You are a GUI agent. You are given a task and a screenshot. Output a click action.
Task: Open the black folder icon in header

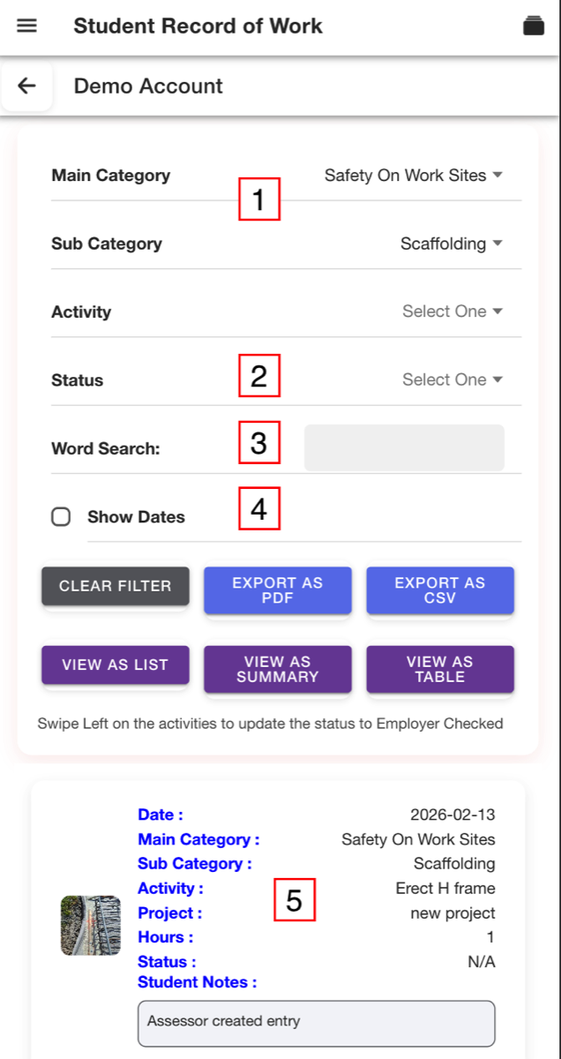pos(534,26)
